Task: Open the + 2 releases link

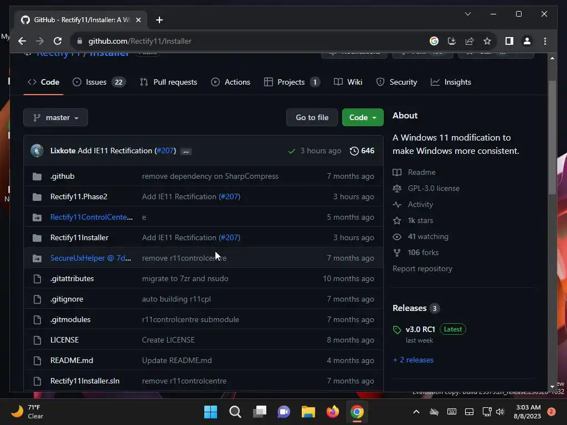Action: 413,360
